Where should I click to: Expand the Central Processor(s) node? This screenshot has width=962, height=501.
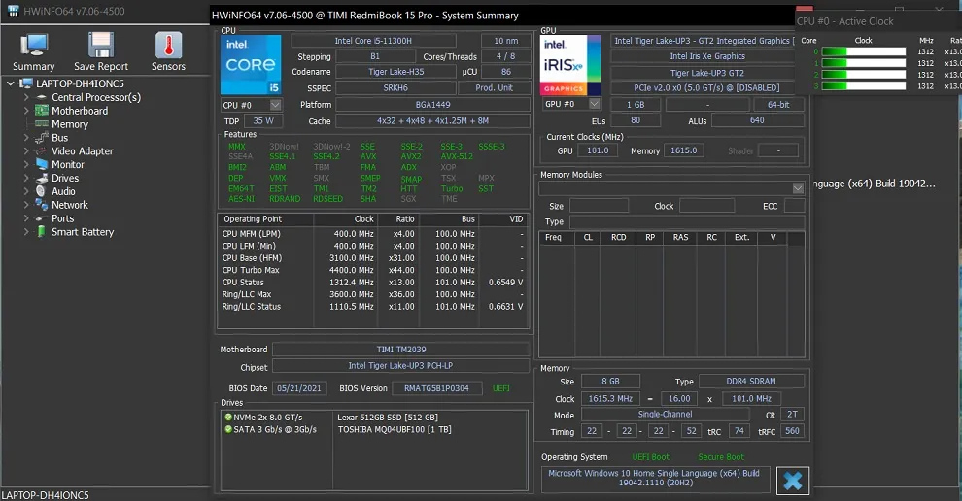tap(26, 97)
